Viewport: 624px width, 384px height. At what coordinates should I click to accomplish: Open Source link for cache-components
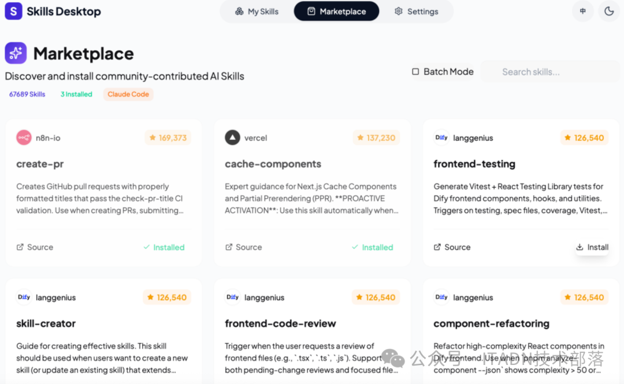243,247
